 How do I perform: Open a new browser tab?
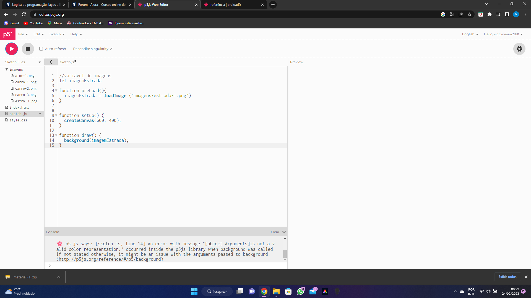[273, 5]
